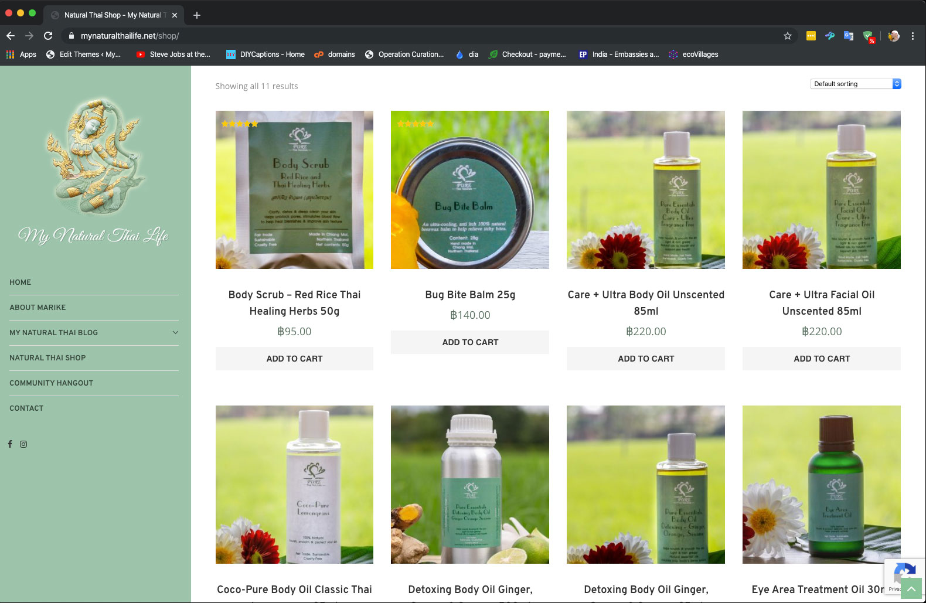Open the Default sorting dropdown
The width and height of the screenshot is (926, 603).
click(856, 84)
